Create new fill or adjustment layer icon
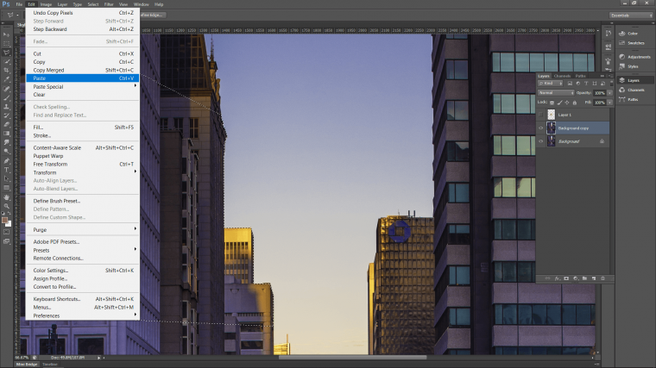 [575, 278]
